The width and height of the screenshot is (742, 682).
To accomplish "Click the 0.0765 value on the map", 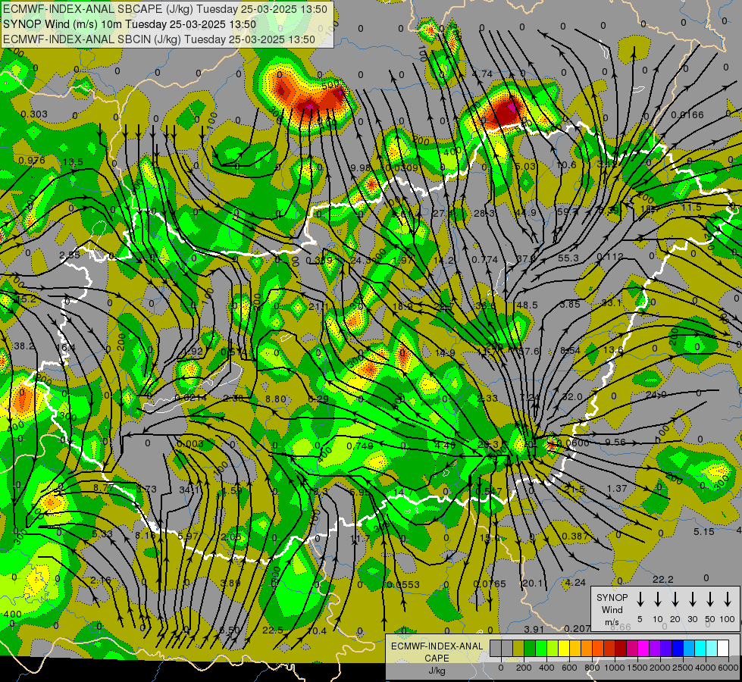I will click(490, 584).
